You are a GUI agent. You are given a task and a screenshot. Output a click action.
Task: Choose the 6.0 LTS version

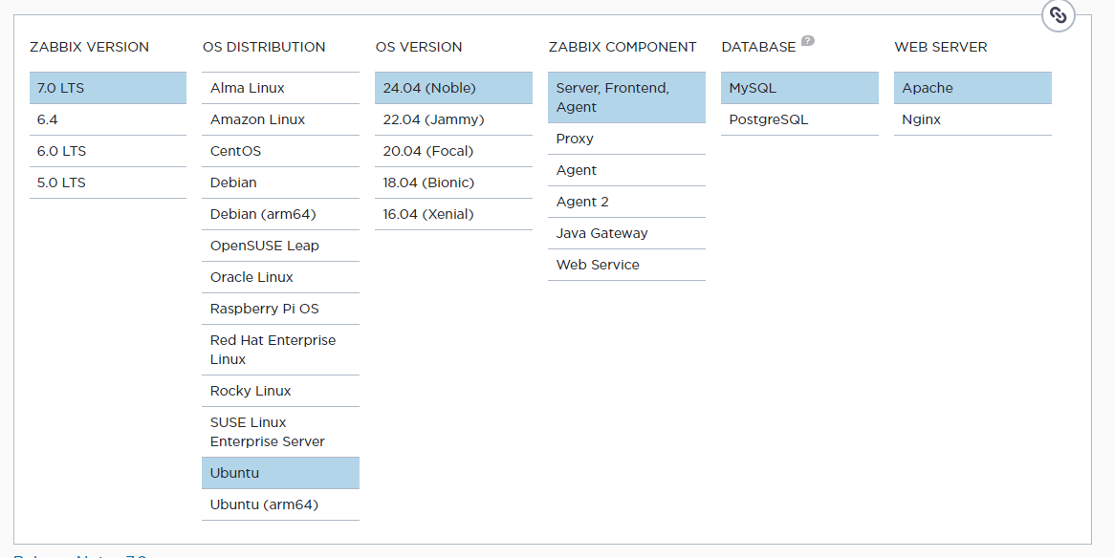107,151
